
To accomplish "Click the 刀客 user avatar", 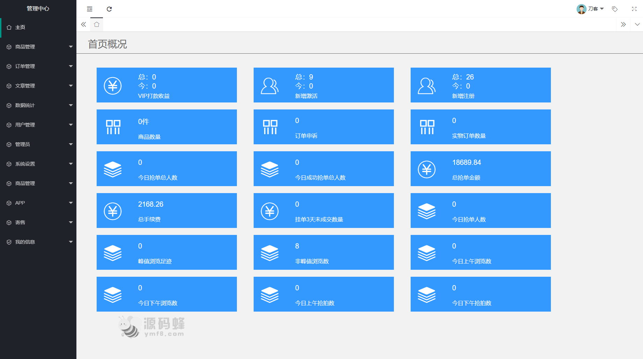I will pyautogui.click(x=581, y=9).
